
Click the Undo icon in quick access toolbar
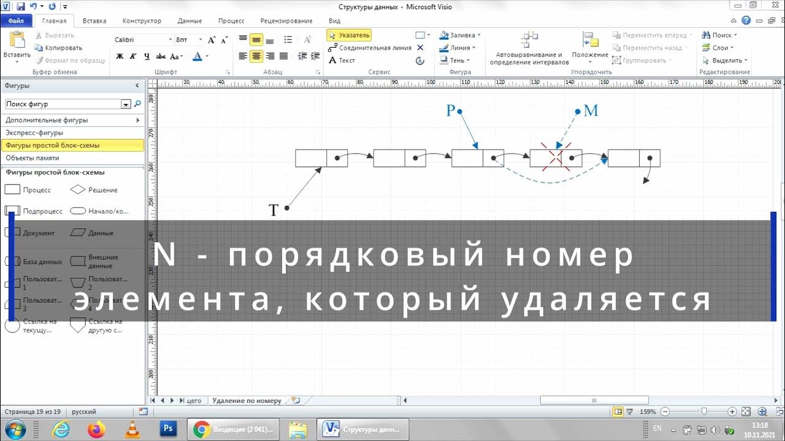click(33, 6)
